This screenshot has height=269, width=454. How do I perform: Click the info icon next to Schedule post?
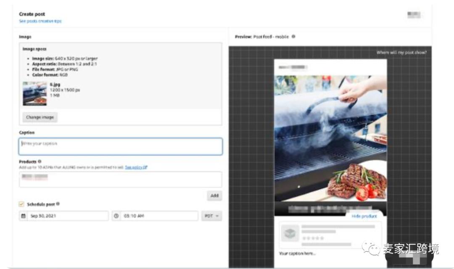coord(58,204)
